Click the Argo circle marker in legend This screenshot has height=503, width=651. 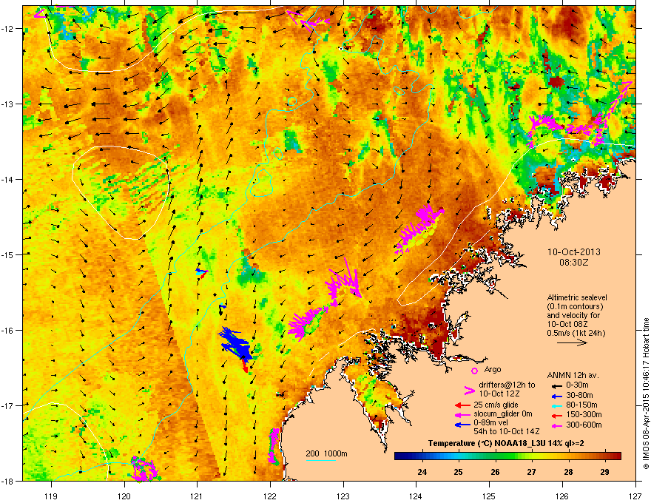(x=474, y=371)
